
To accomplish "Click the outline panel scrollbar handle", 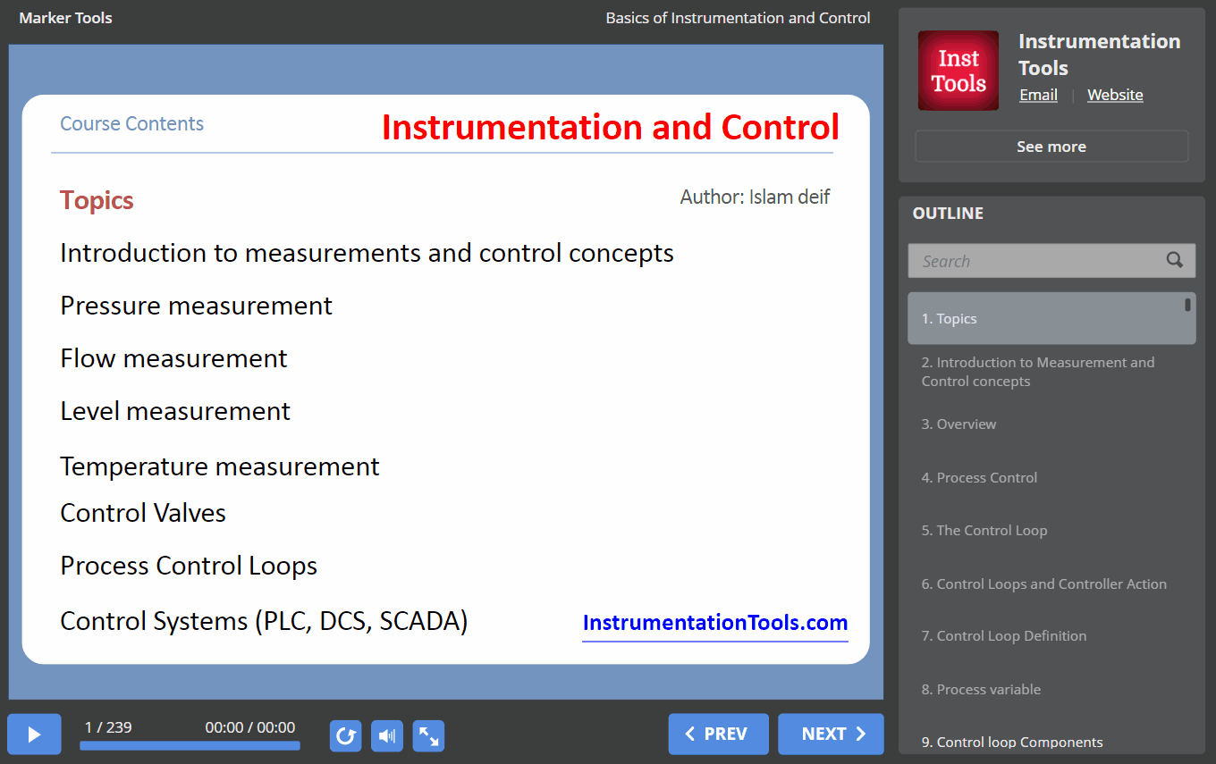I will click(x=1188, y=305).
